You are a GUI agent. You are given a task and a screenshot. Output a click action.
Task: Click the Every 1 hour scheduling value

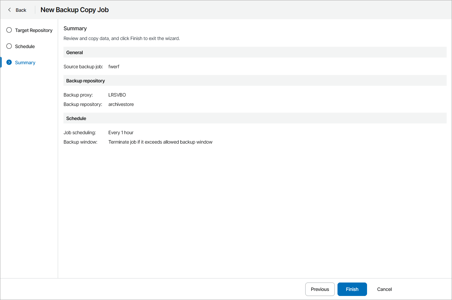point(121,133)
